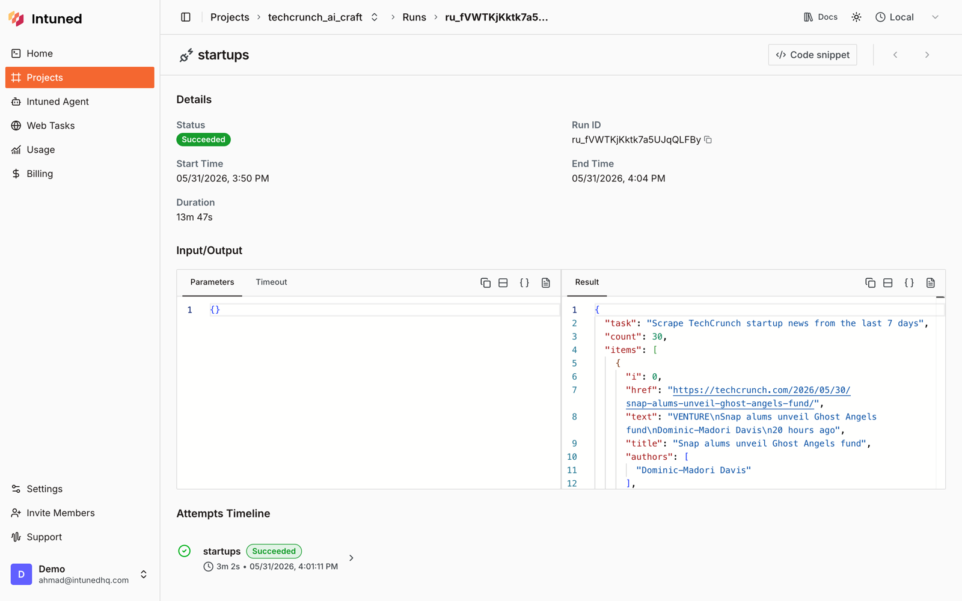Toggle parameters panel layout icon
This screenshot has height=601, width=962.
coord(503,282)
